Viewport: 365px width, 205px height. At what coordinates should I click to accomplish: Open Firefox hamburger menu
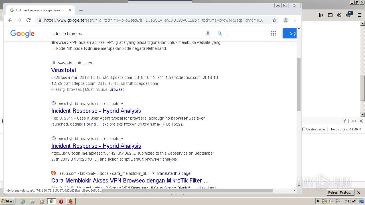pos(360,15)
